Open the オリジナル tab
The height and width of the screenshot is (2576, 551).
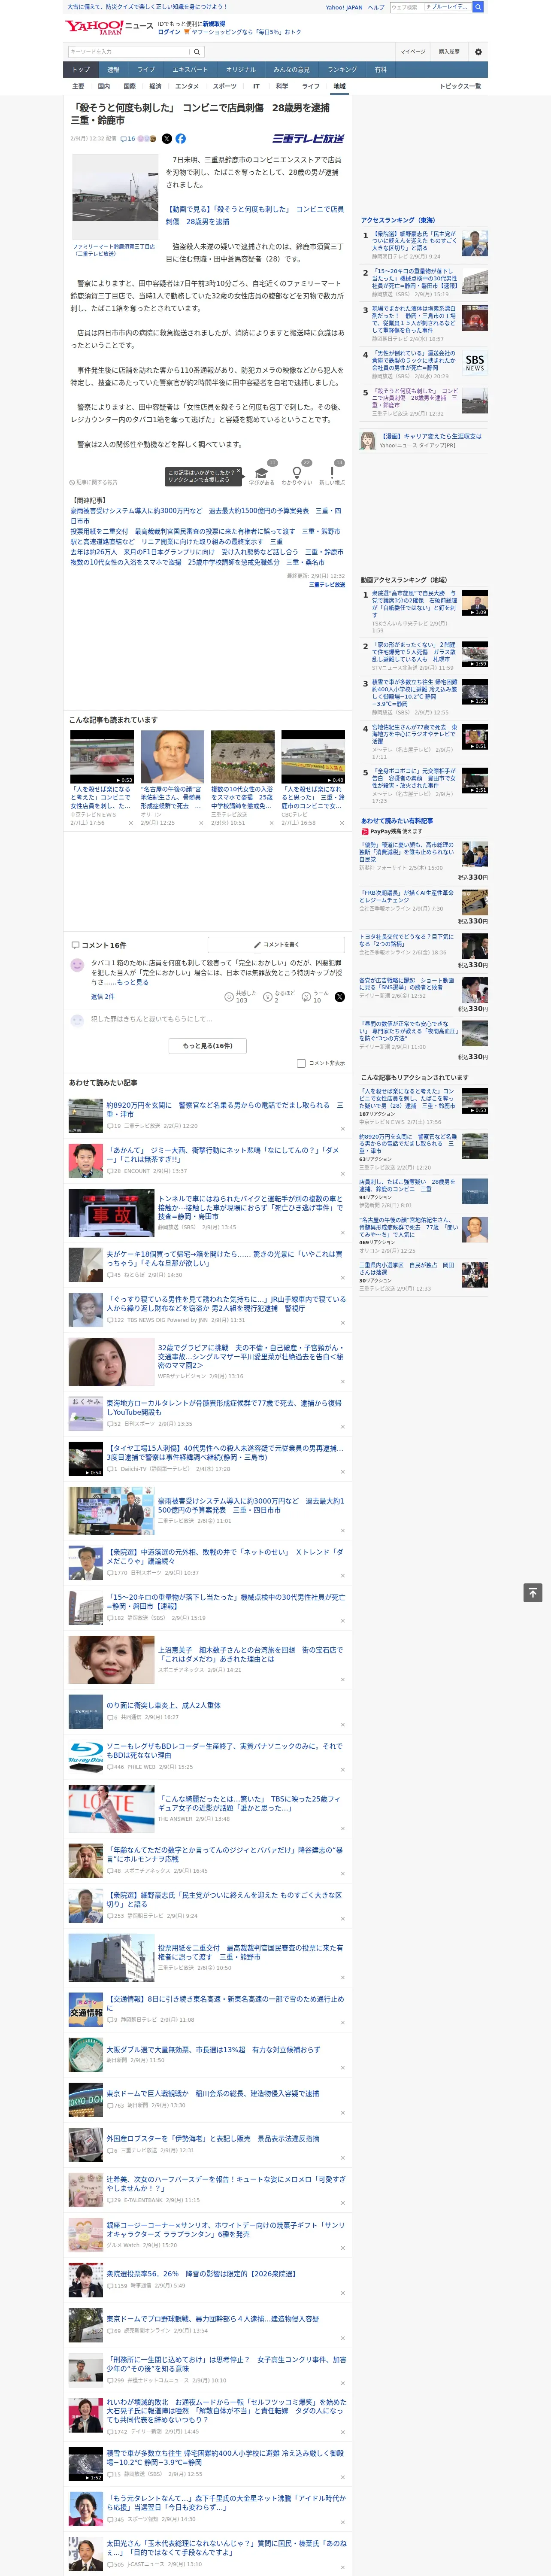(x=241, y=70)
